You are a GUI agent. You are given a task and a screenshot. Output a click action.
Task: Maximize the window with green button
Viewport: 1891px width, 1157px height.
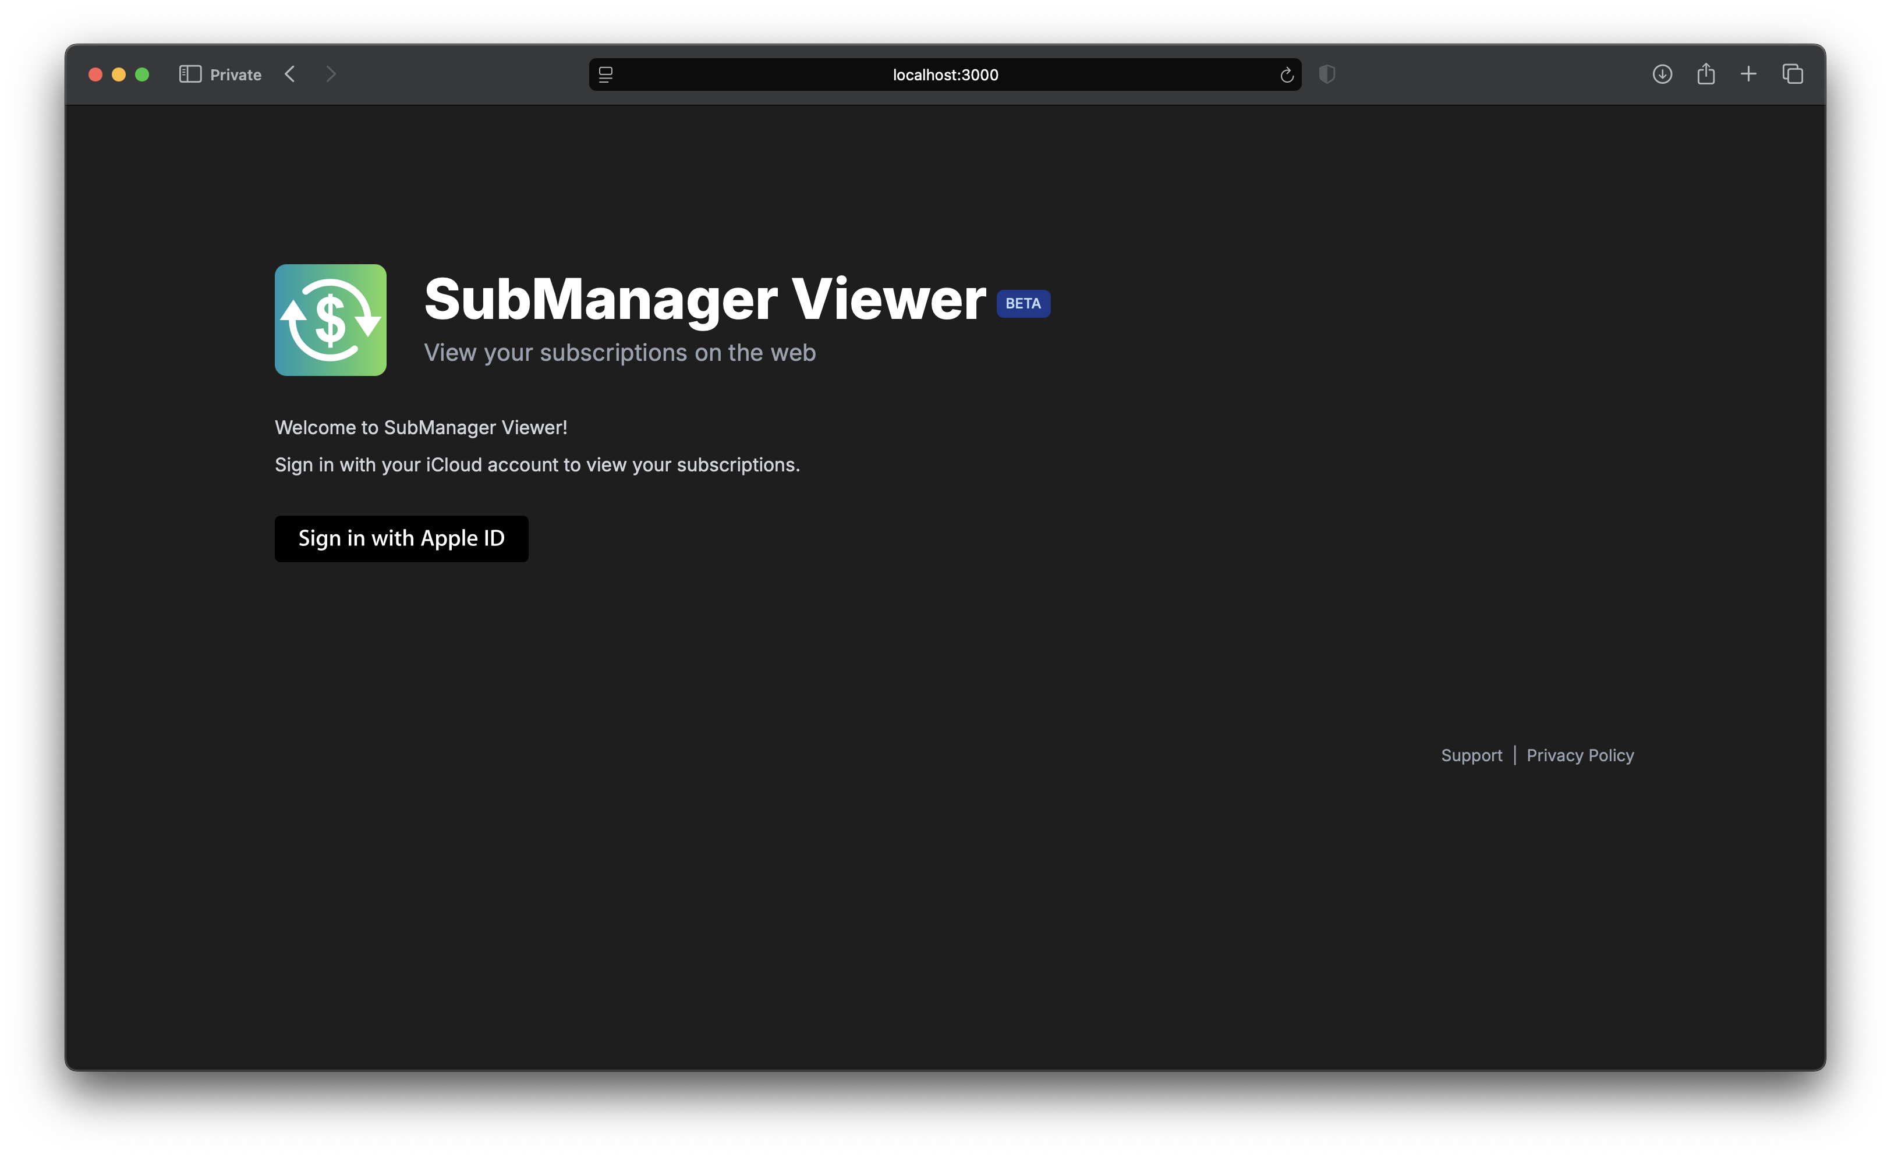tap(142, 74)
